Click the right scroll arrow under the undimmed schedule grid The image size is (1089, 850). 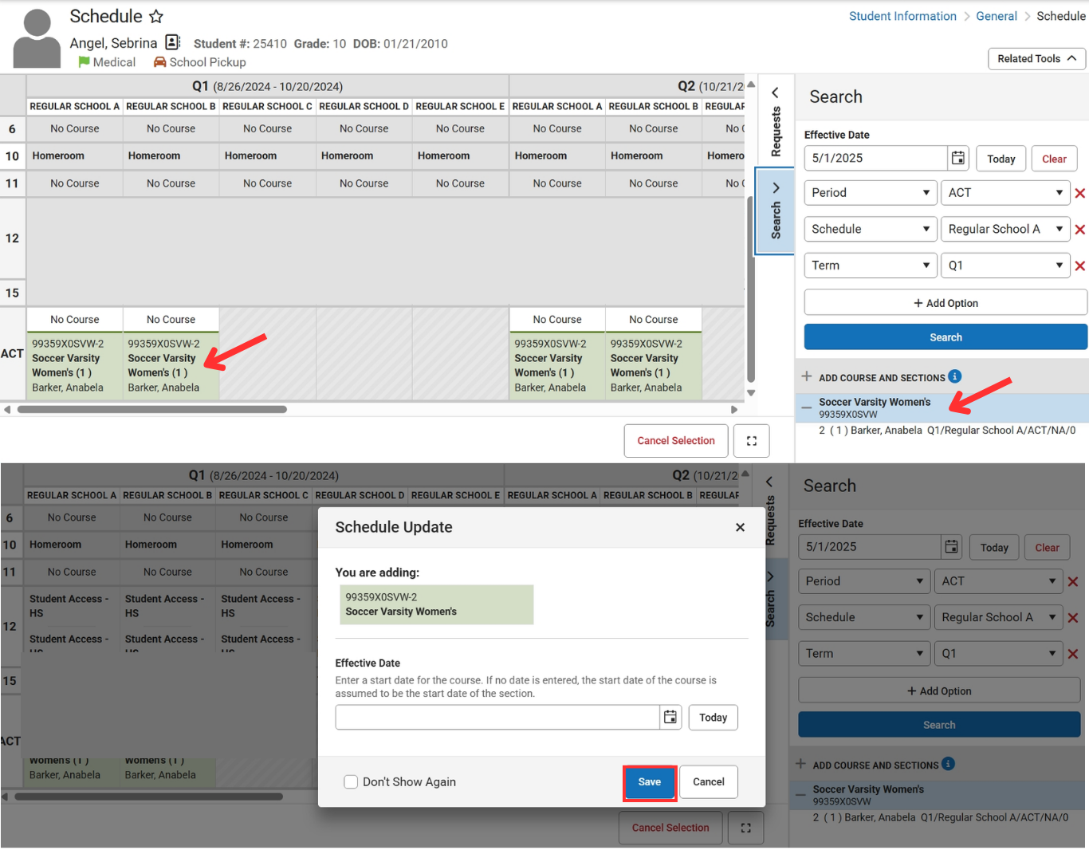[734, 410]
